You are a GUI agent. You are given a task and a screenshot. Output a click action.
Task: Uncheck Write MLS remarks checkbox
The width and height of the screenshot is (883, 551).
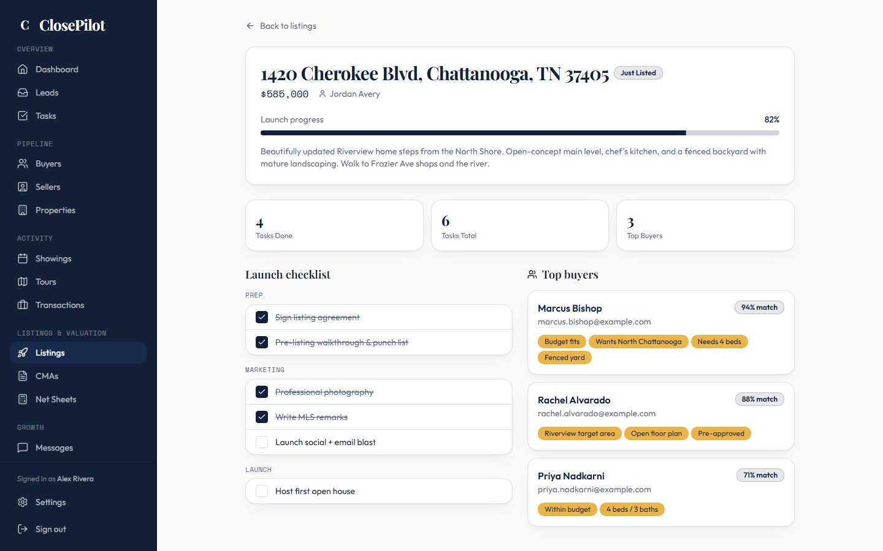(262, 417)
